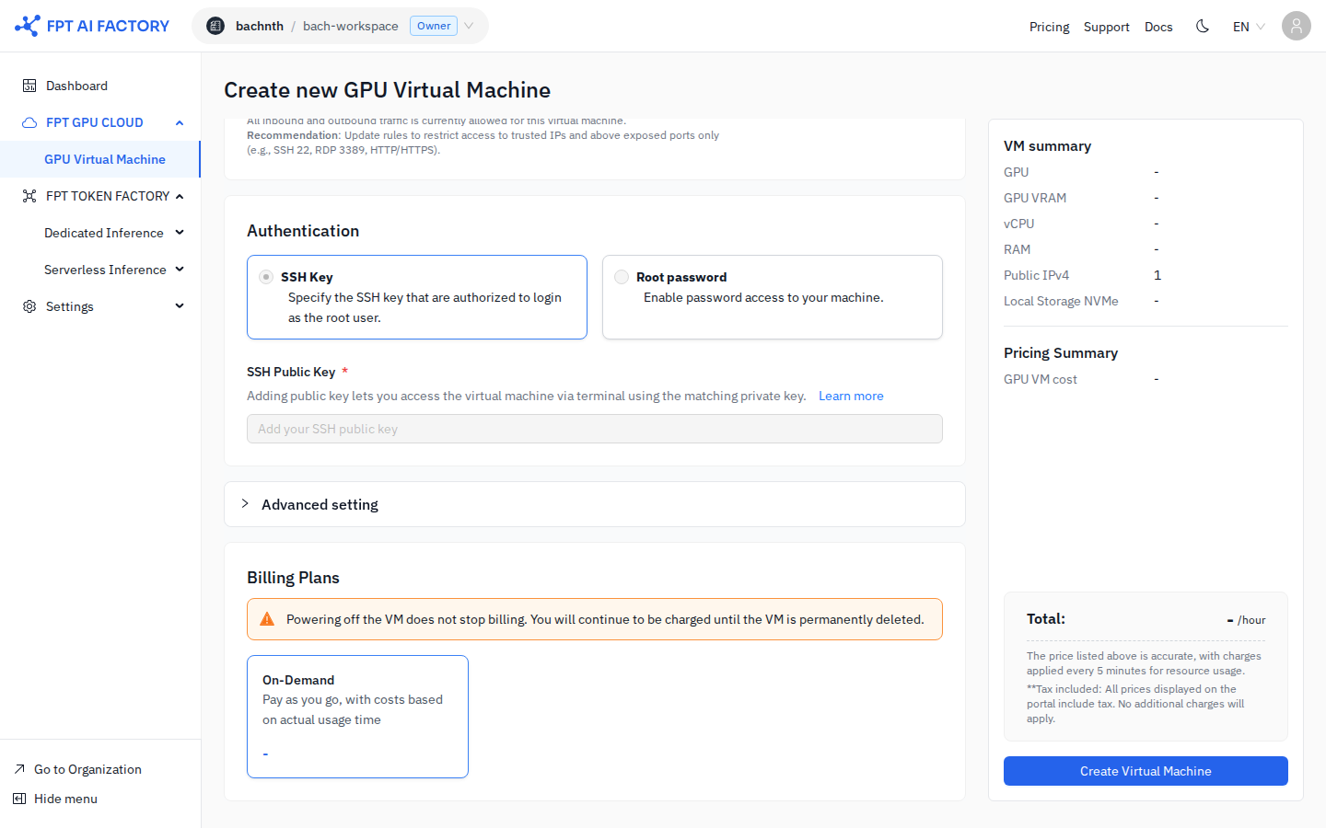Viewport: 1326px width, 828px height.
Task: Click the billing warning triangle icon
Action: pos(267,619)
